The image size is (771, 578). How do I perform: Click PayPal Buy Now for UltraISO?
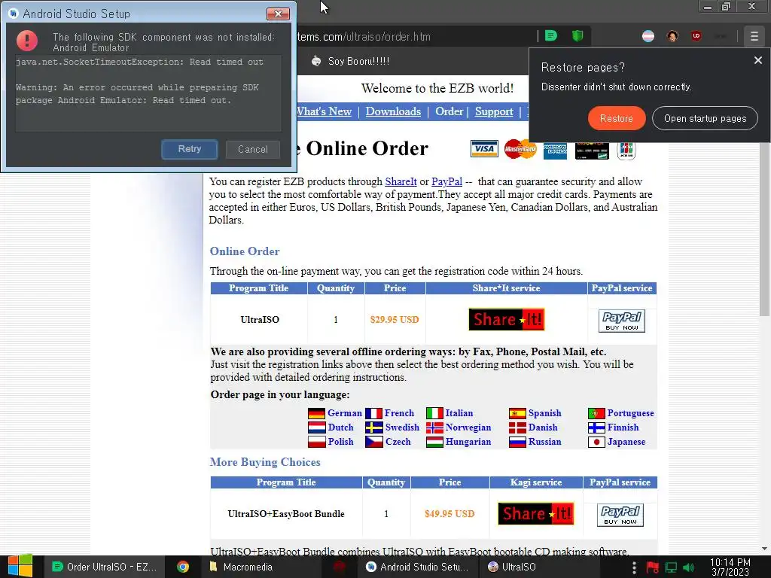tap(621, 321)
